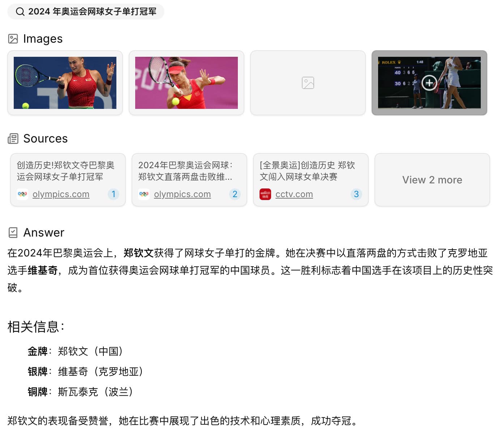Image resolution: width=501 pixels, height=429 pixels.
Task: Click the search query field text
Action: [92, 12]
